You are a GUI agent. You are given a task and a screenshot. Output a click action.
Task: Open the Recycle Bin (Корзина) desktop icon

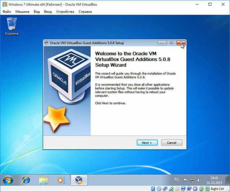click(11, 25)
